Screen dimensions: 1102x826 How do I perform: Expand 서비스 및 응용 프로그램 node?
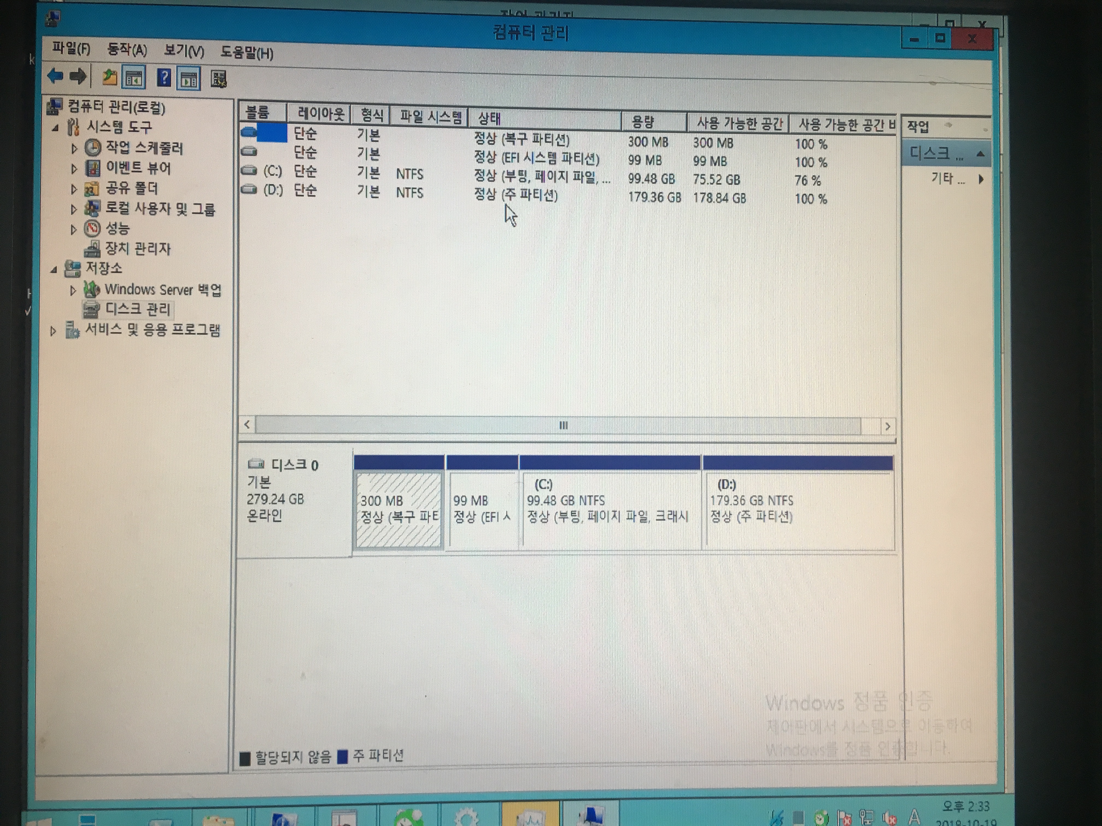point(53,331)
